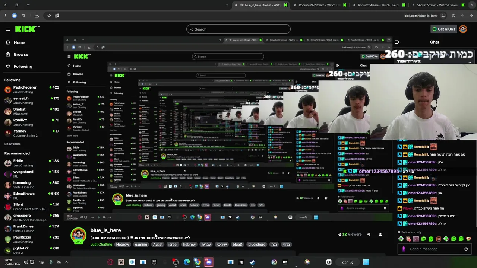
Task: Click the share stream icon
Action: click(369, 234)
